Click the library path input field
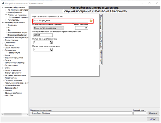 61,21
